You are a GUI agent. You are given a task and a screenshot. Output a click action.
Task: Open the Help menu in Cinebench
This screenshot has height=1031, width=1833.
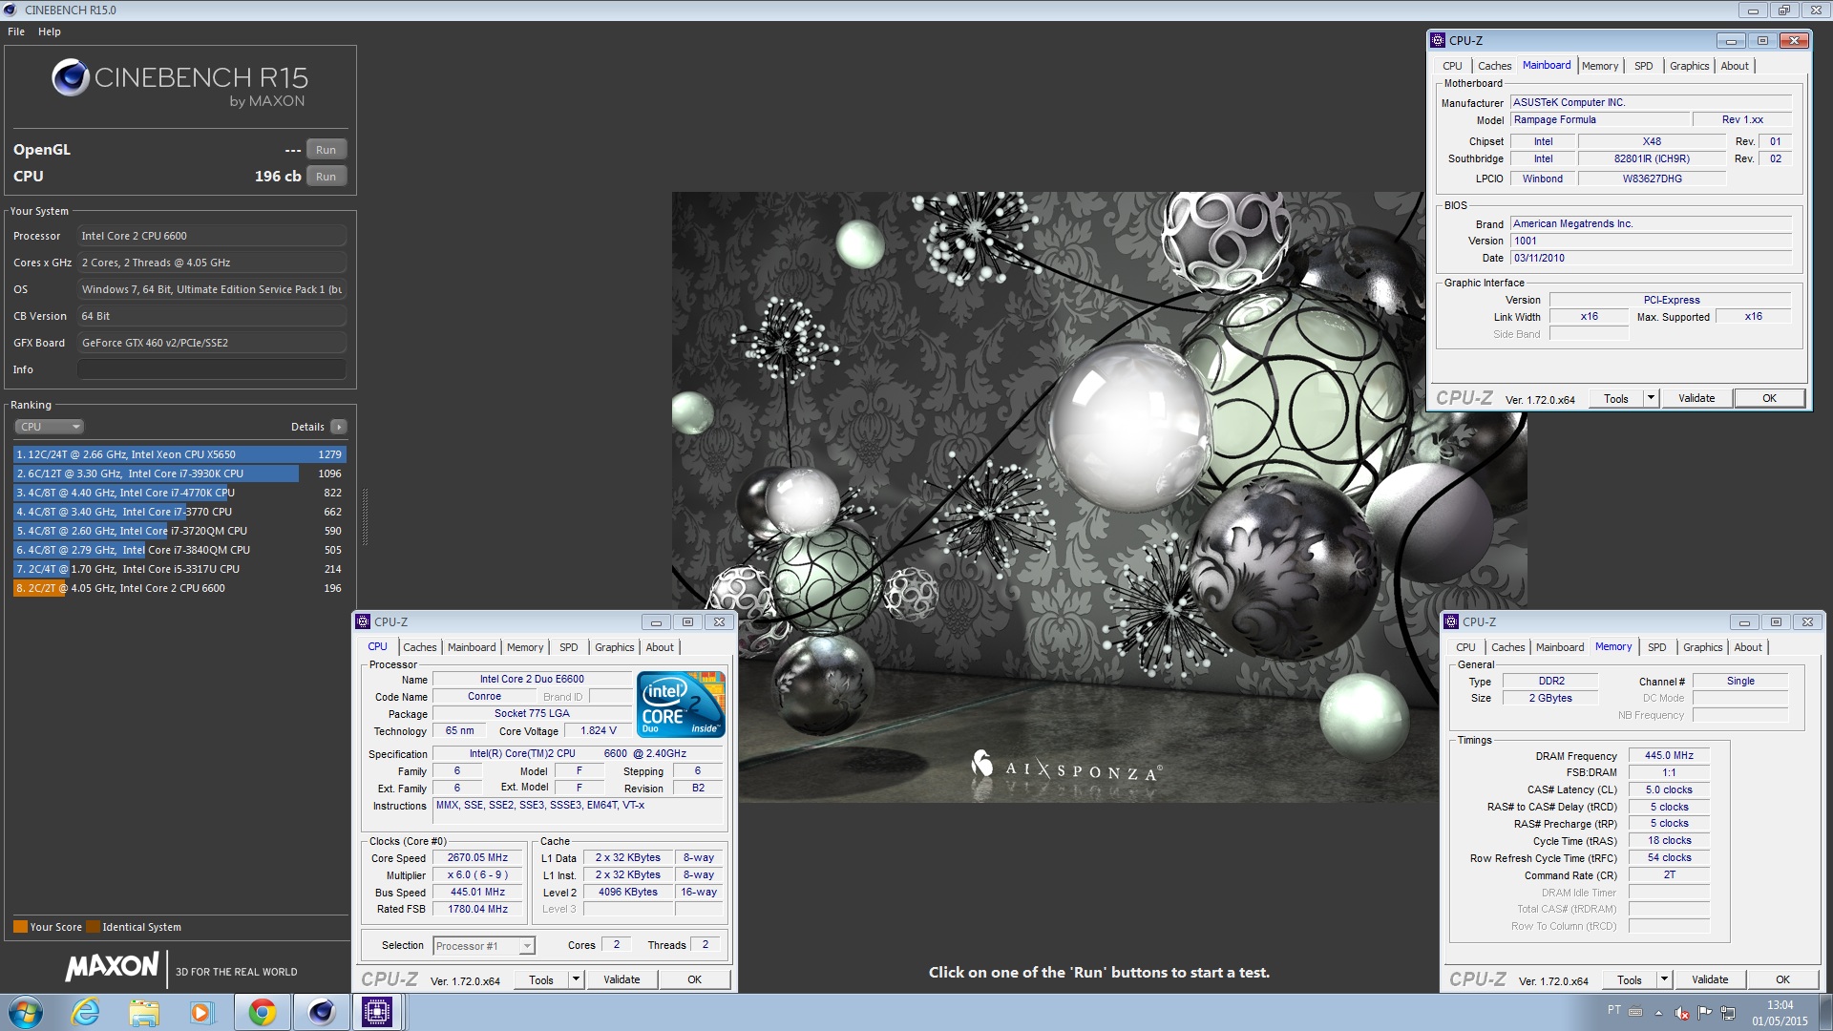pyautogui.click(x=50, y=32)
